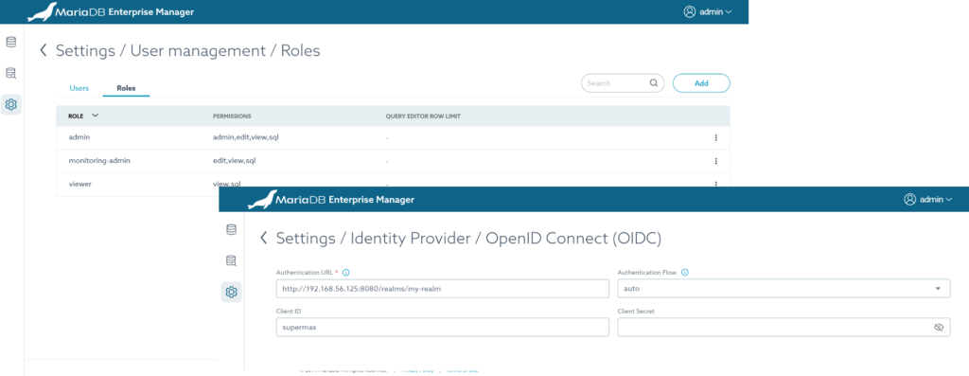Click Settings / User management / Roles heading
969x376 pixels.
point(188,51)
